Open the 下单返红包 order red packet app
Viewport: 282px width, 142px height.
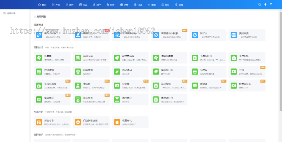click(208, 58)
